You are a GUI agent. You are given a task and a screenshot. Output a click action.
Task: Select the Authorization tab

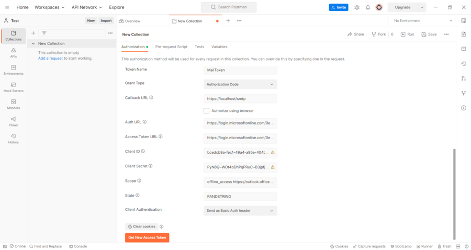134,47
